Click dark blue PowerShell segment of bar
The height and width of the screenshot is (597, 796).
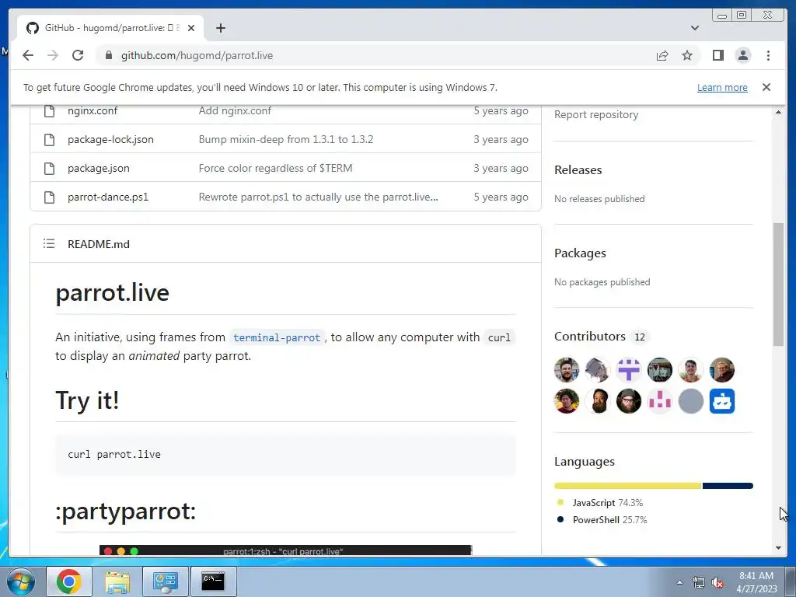(728, 486)
